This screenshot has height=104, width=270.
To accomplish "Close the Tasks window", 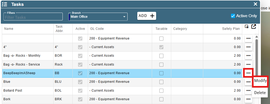I will (x=255, y=4).
